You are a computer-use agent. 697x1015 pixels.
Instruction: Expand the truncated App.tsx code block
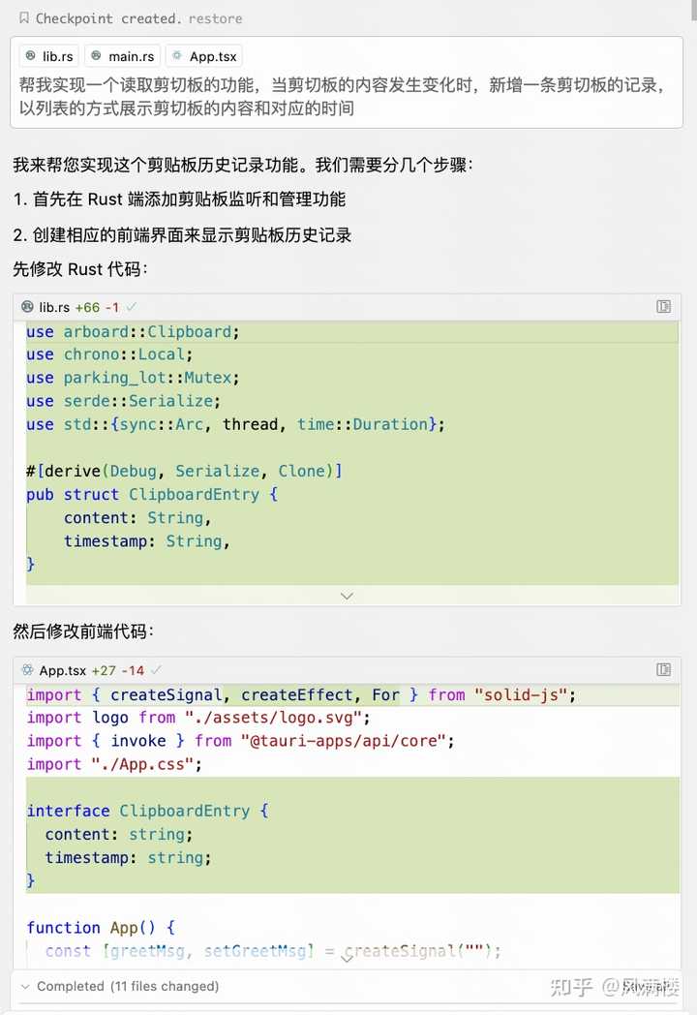coord(347,958)
